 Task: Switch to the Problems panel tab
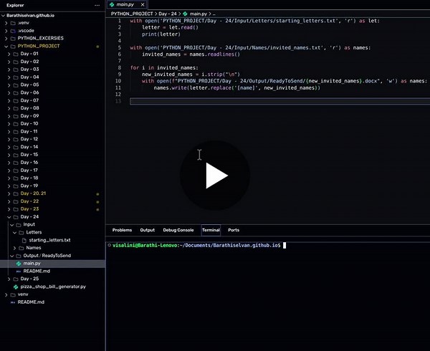point(122,230)
